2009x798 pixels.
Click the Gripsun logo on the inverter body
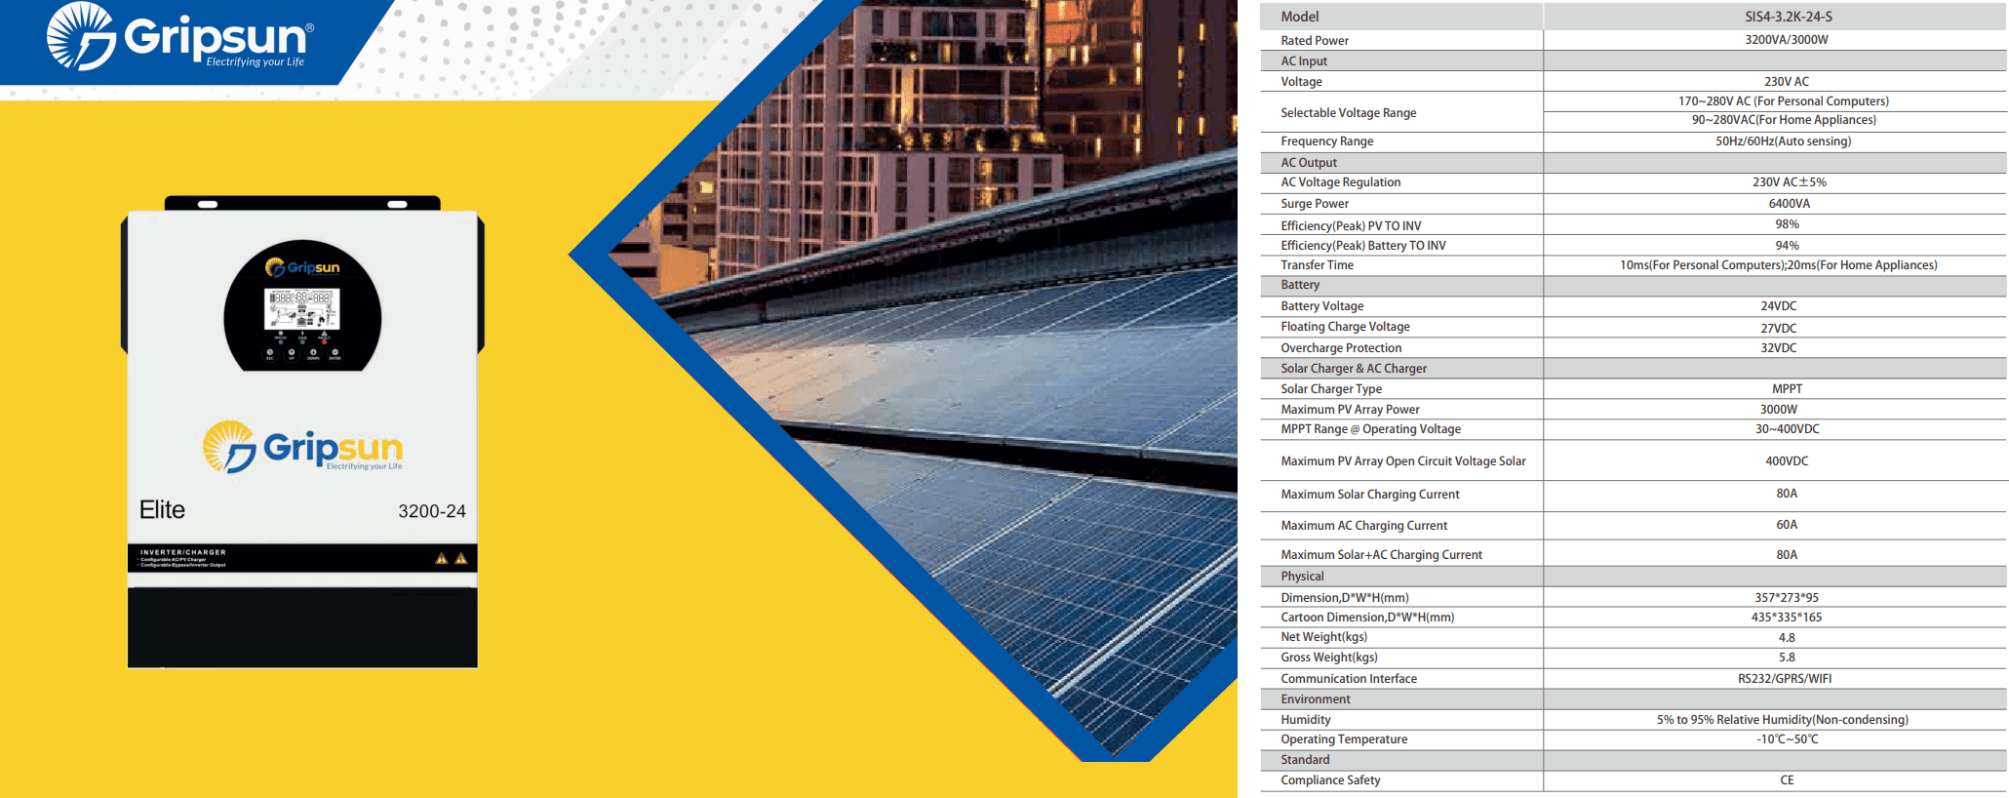click(302, 448)
